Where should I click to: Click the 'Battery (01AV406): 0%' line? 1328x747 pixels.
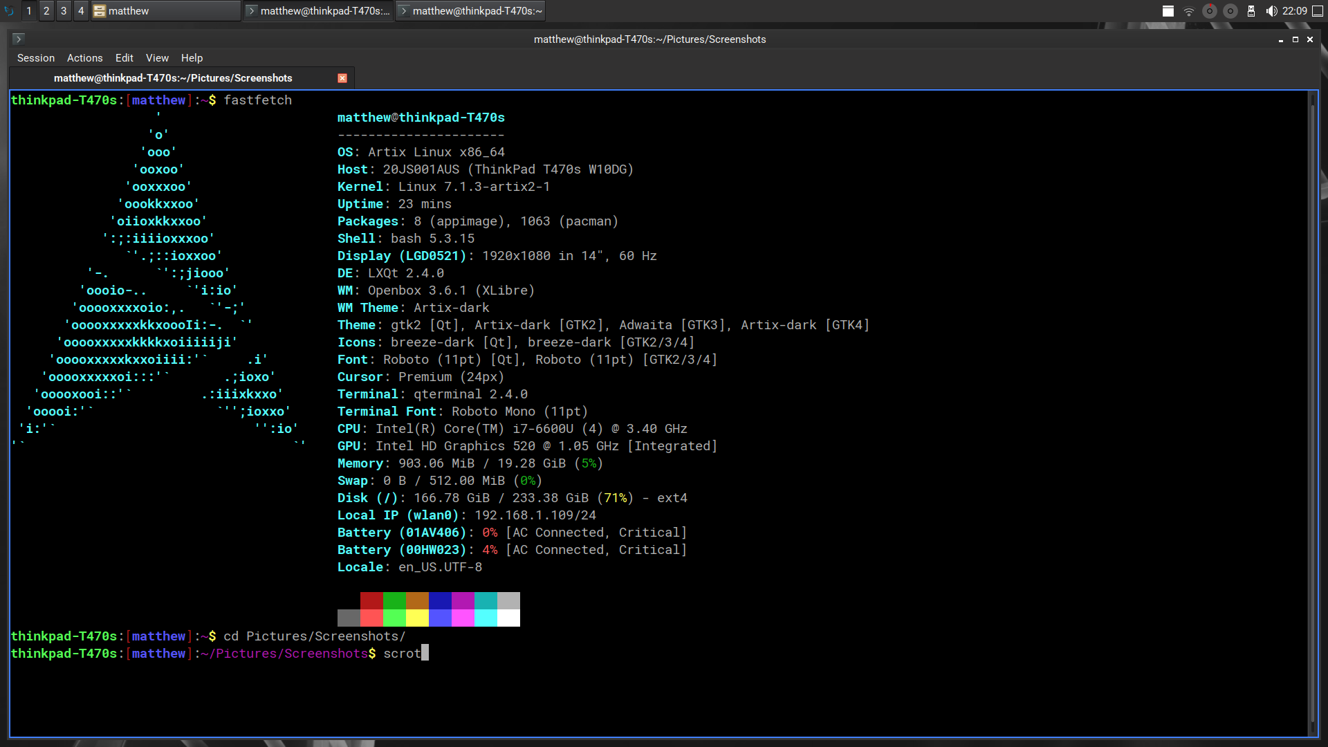pos(513,533)
